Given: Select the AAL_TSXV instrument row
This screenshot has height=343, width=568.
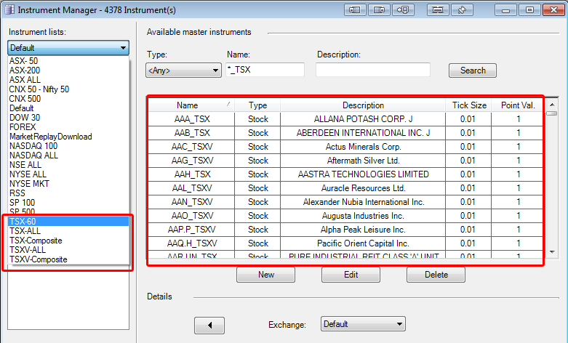Looking at the screenshot, I should point(345,188).
